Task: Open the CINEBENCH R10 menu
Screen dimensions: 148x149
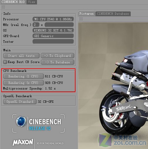Action: coord(13,2)
